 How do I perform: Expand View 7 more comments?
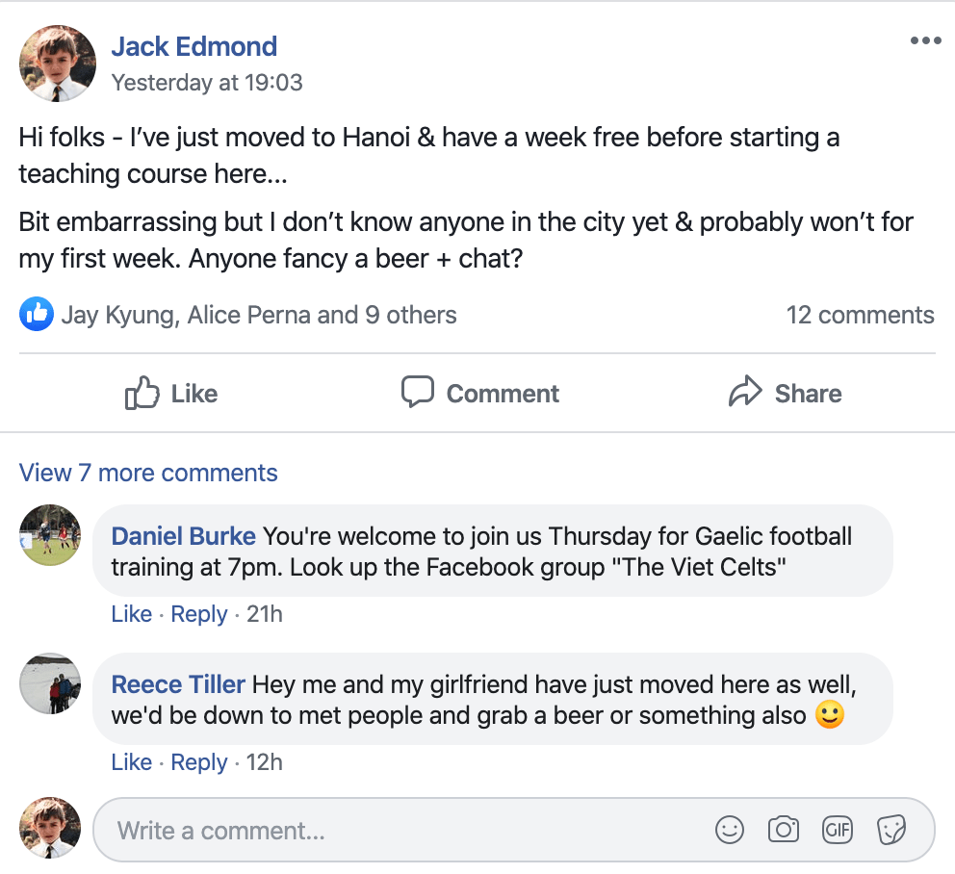coord(148,473)
